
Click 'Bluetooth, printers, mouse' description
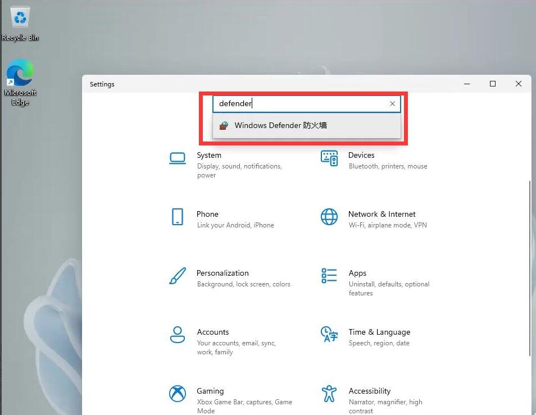388,166
